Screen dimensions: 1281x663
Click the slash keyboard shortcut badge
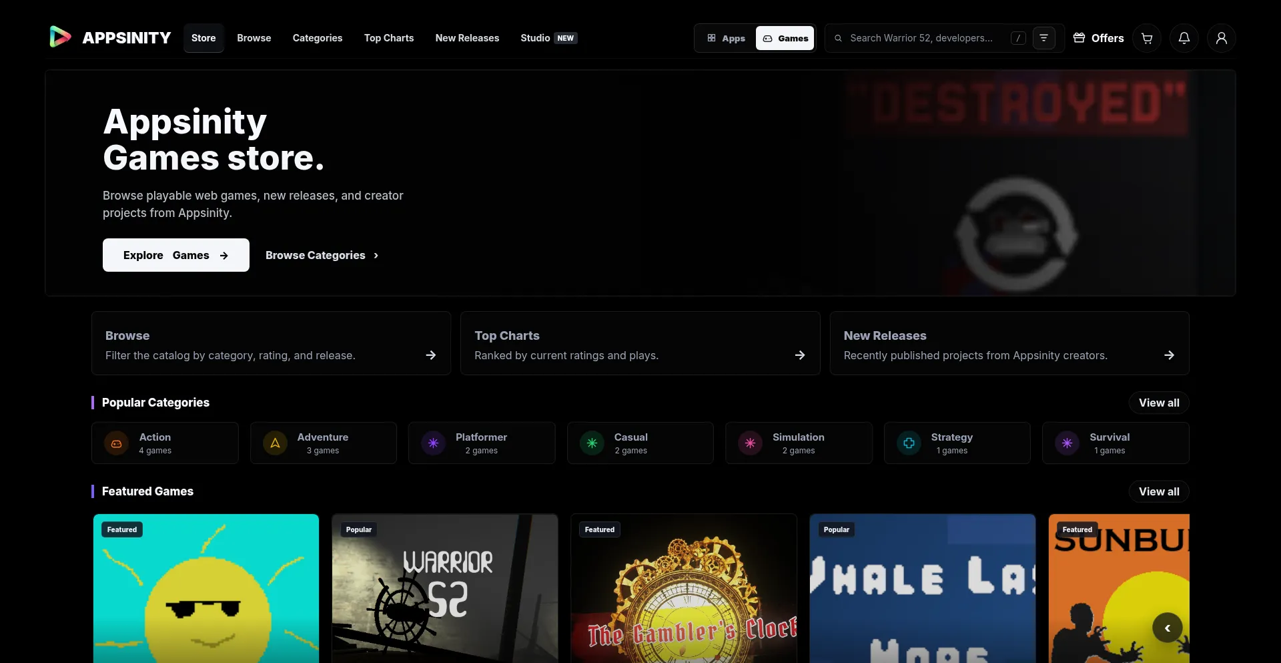pyautogui.click(x=1018, y=38)
